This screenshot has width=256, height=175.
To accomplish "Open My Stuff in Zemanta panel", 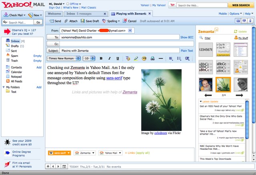I will [x=241, y=38].
